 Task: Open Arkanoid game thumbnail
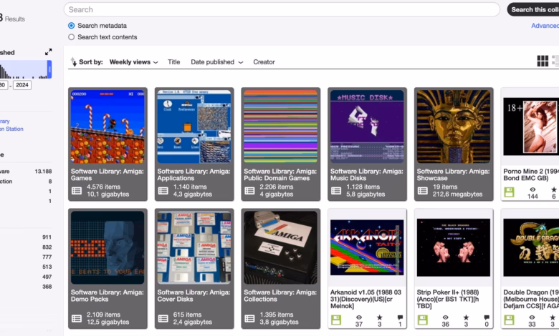click(x=367, y=247)
